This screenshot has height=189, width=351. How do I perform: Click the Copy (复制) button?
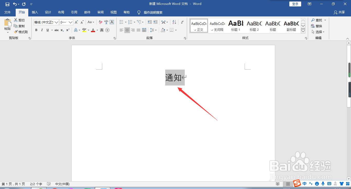[x=19, y=26]
